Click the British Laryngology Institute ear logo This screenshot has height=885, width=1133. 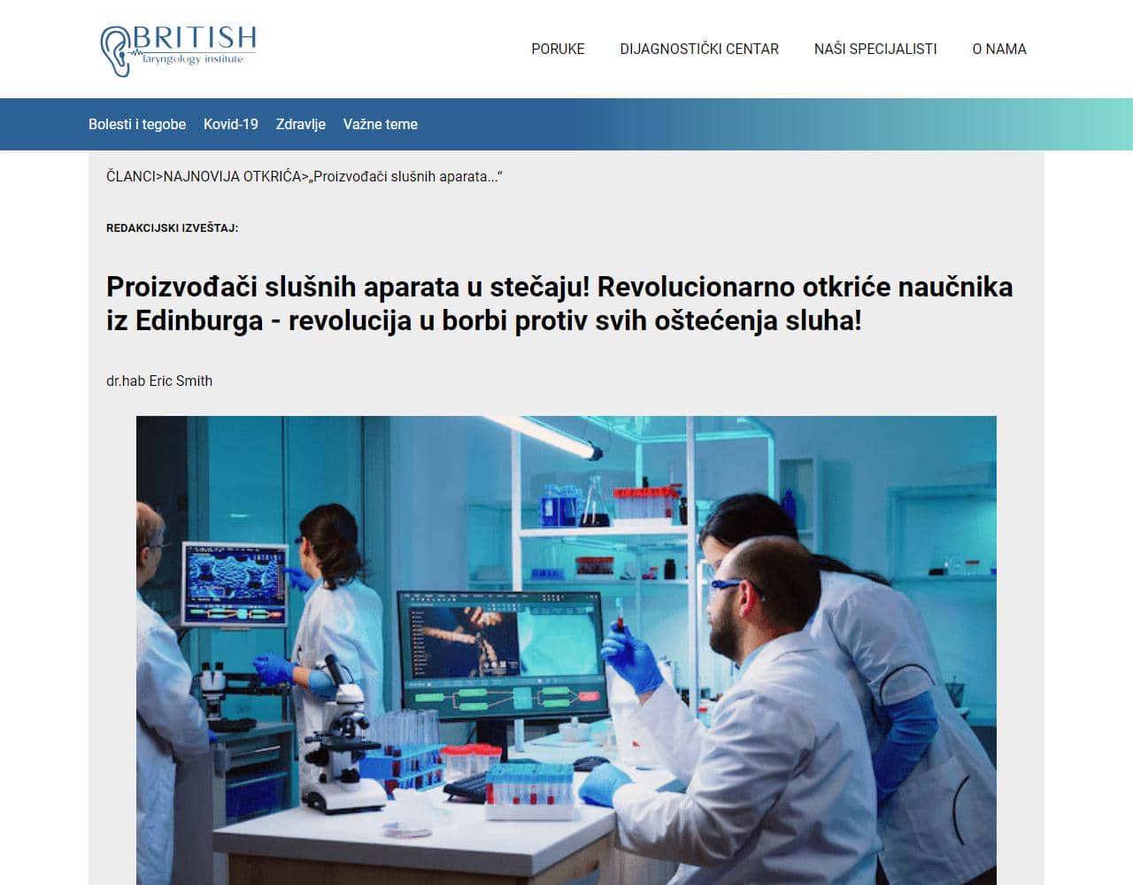point(115,49)
